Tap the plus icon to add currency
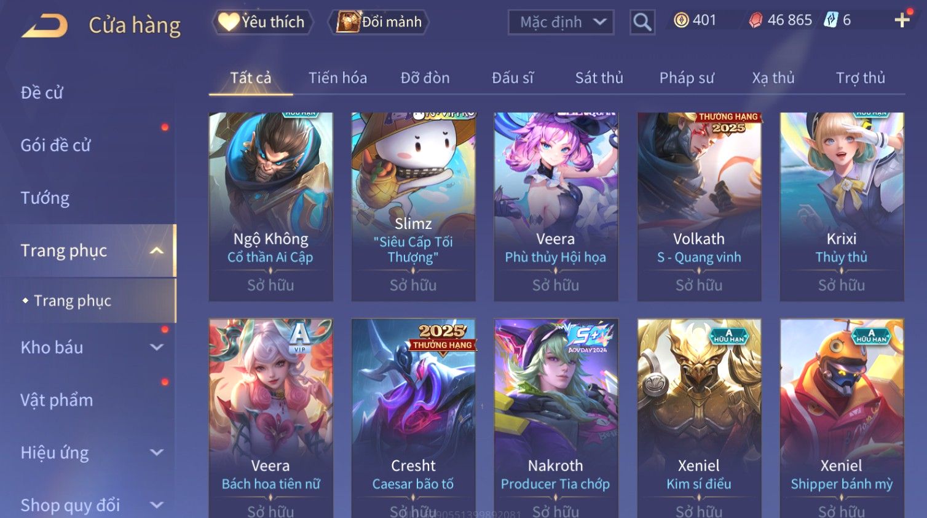This screenshot has width=927, height=518. [902, 20]
